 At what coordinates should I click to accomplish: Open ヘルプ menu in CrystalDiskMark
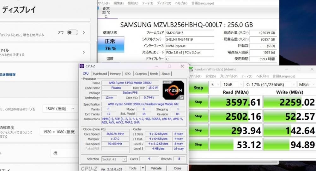262,76
